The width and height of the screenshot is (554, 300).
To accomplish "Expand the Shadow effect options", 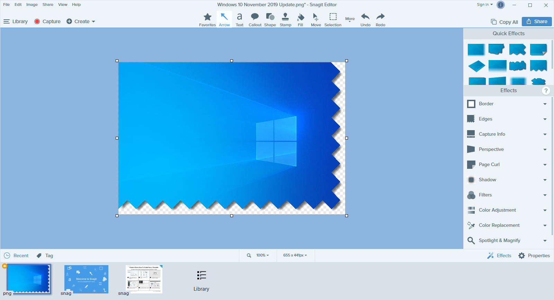I will point(545,180).
